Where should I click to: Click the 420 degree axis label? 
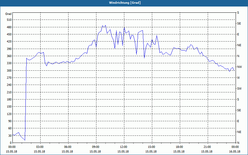point(9,42)
